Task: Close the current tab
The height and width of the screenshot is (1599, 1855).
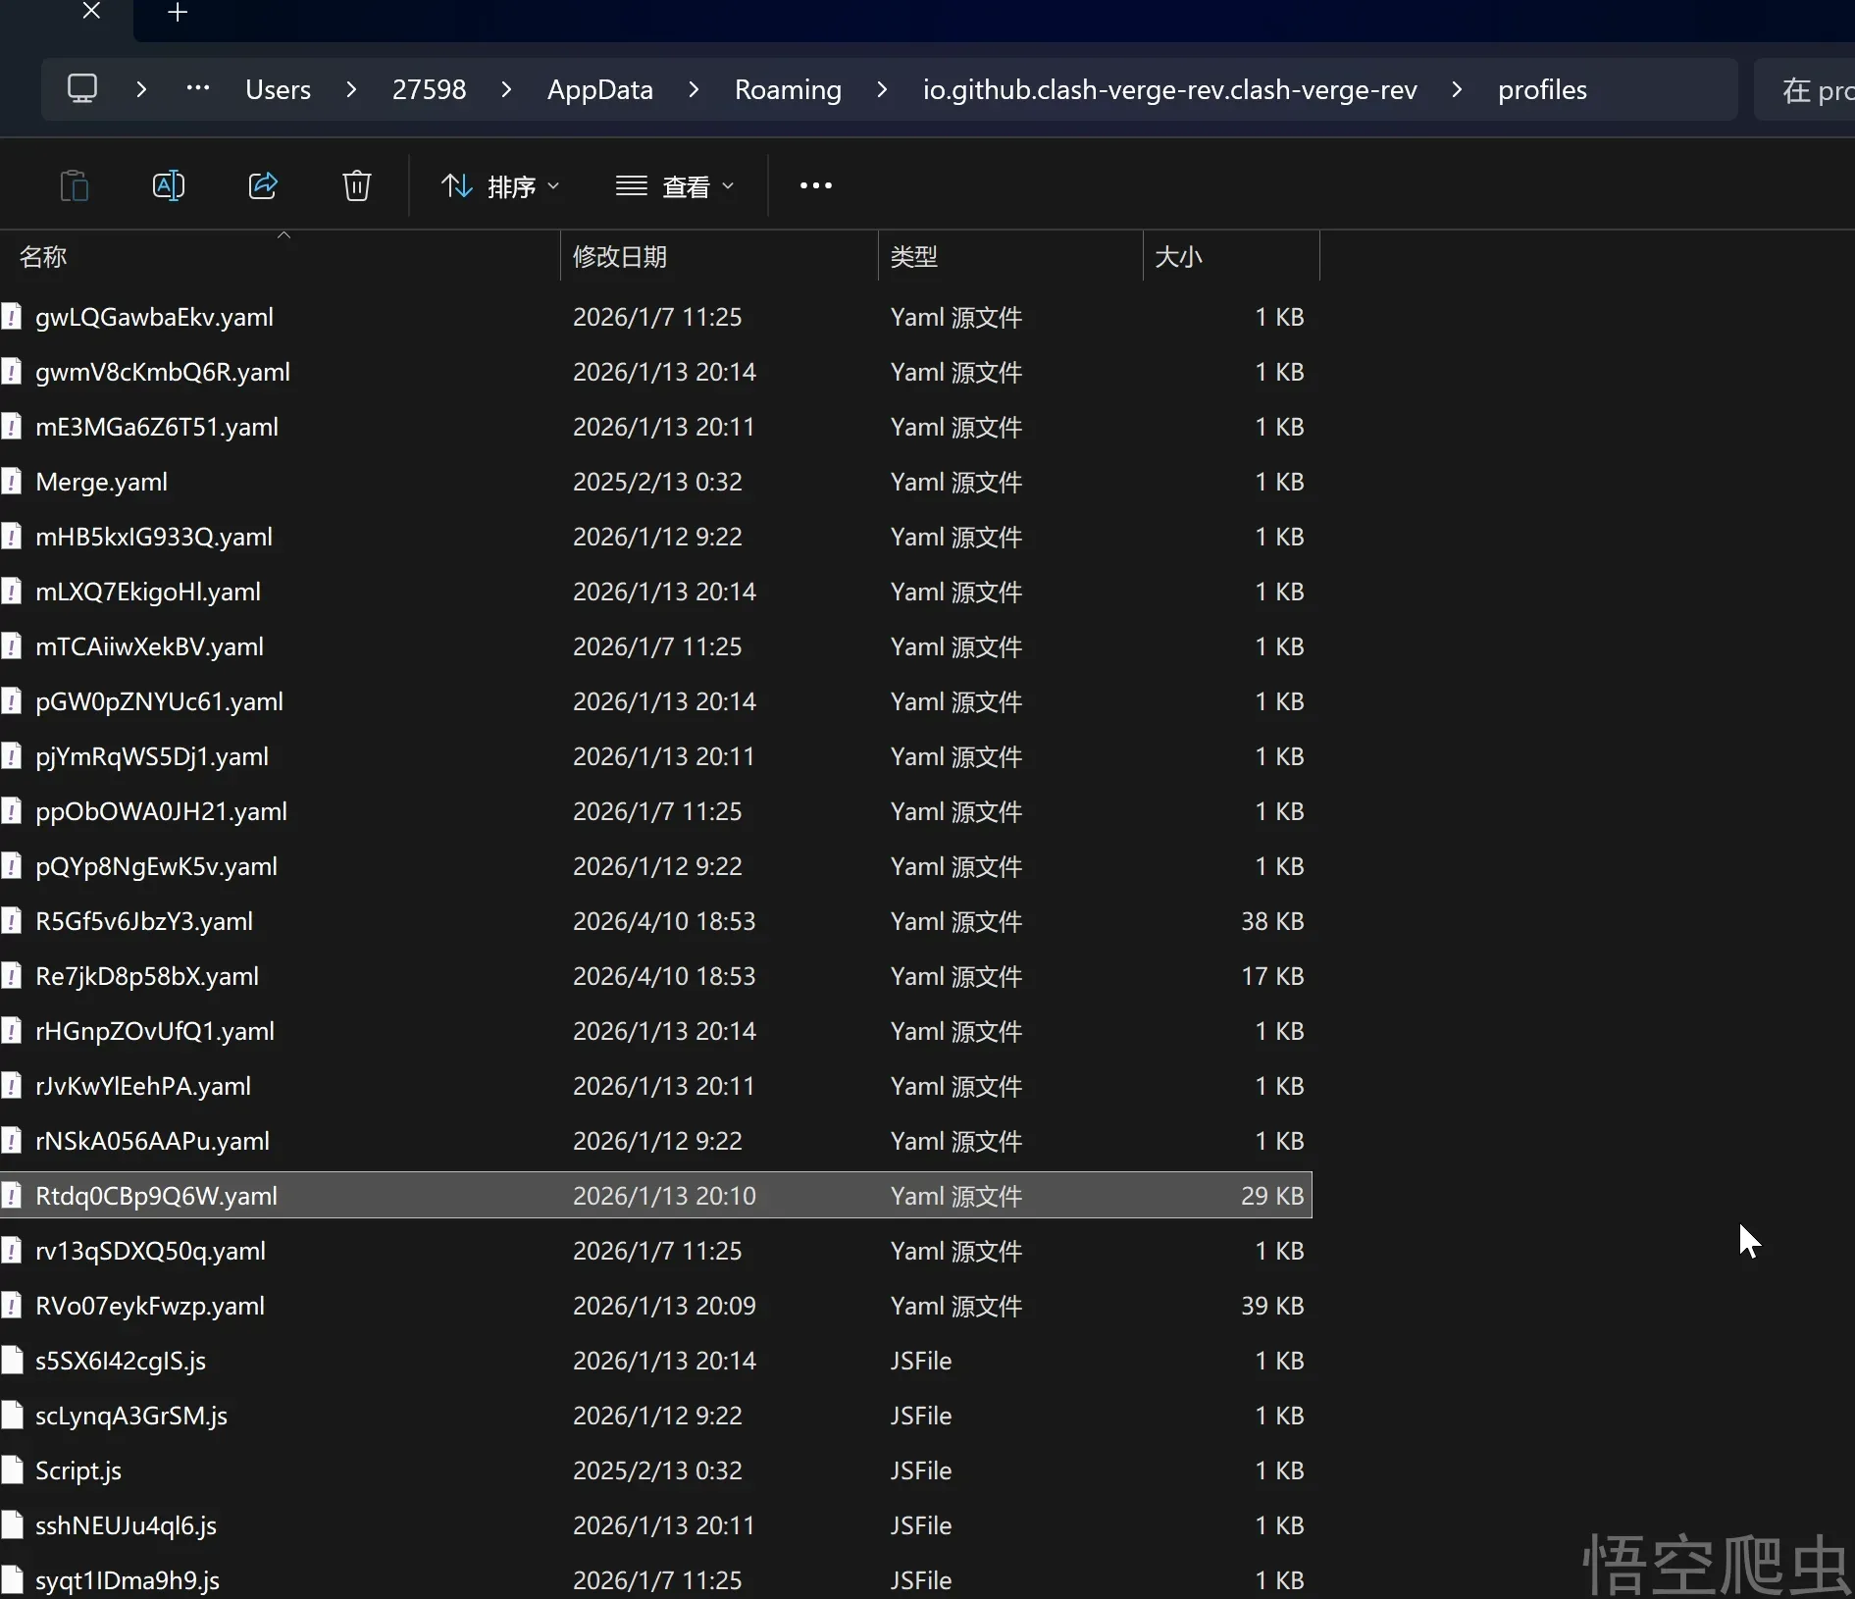Action: point(91,12)
